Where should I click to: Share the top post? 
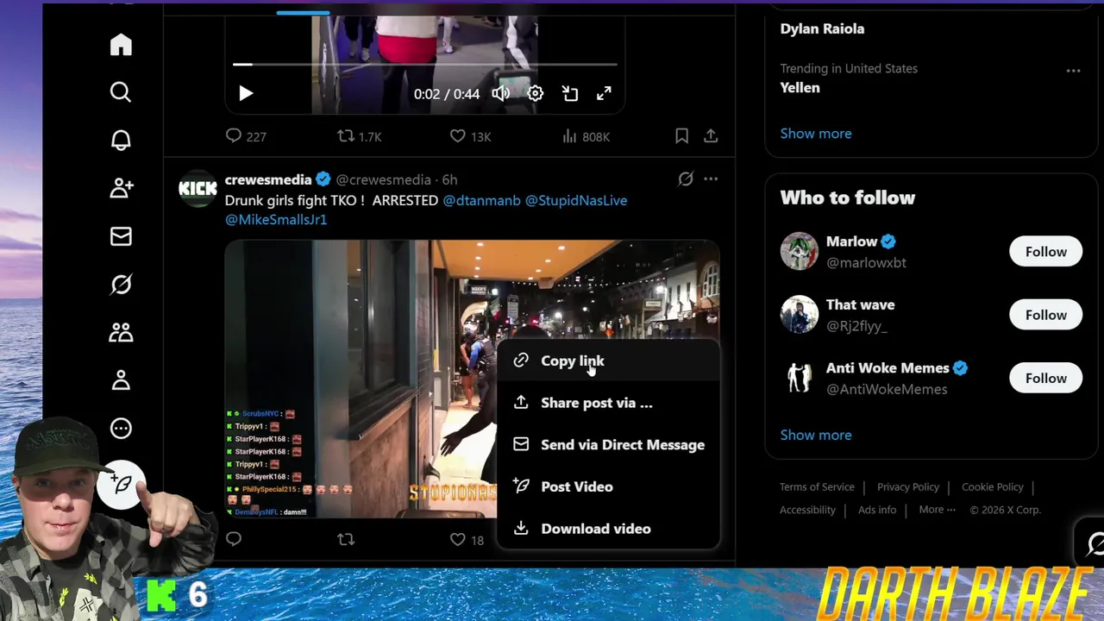tap(711, 136)
